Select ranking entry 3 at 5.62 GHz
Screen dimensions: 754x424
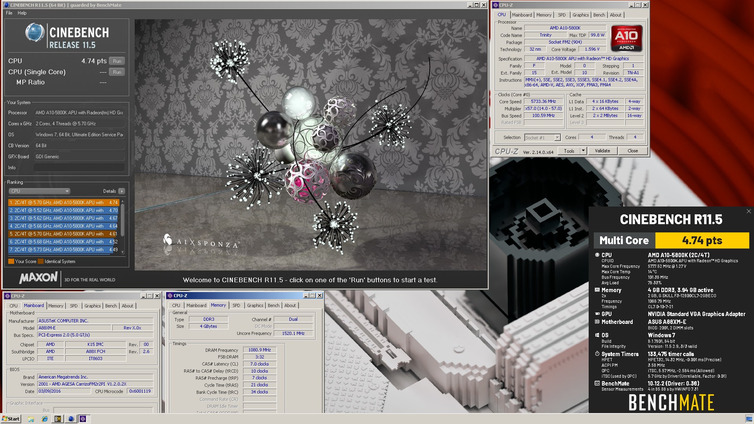pos(63,218)
